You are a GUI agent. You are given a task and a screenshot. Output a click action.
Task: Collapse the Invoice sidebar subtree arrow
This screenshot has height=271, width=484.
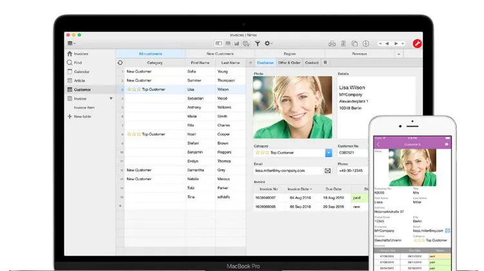(x=111, y=98)
